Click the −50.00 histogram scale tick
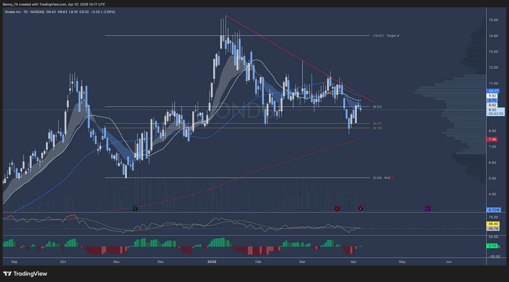This screenshot has height=282, width=509. [494, 256]
